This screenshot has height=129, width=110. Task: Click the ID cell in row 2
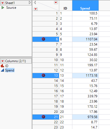[66, 19]
